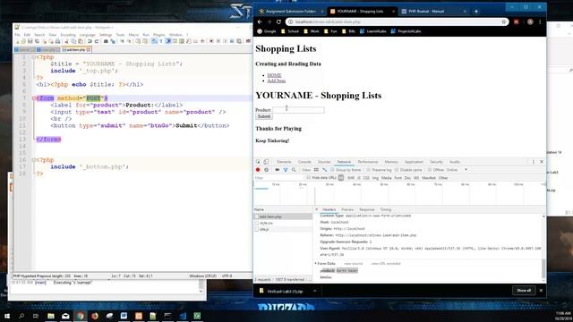Select the add-item.php request row
The width and height of the screenshot is (573, 322).
(x=283, y=216)
